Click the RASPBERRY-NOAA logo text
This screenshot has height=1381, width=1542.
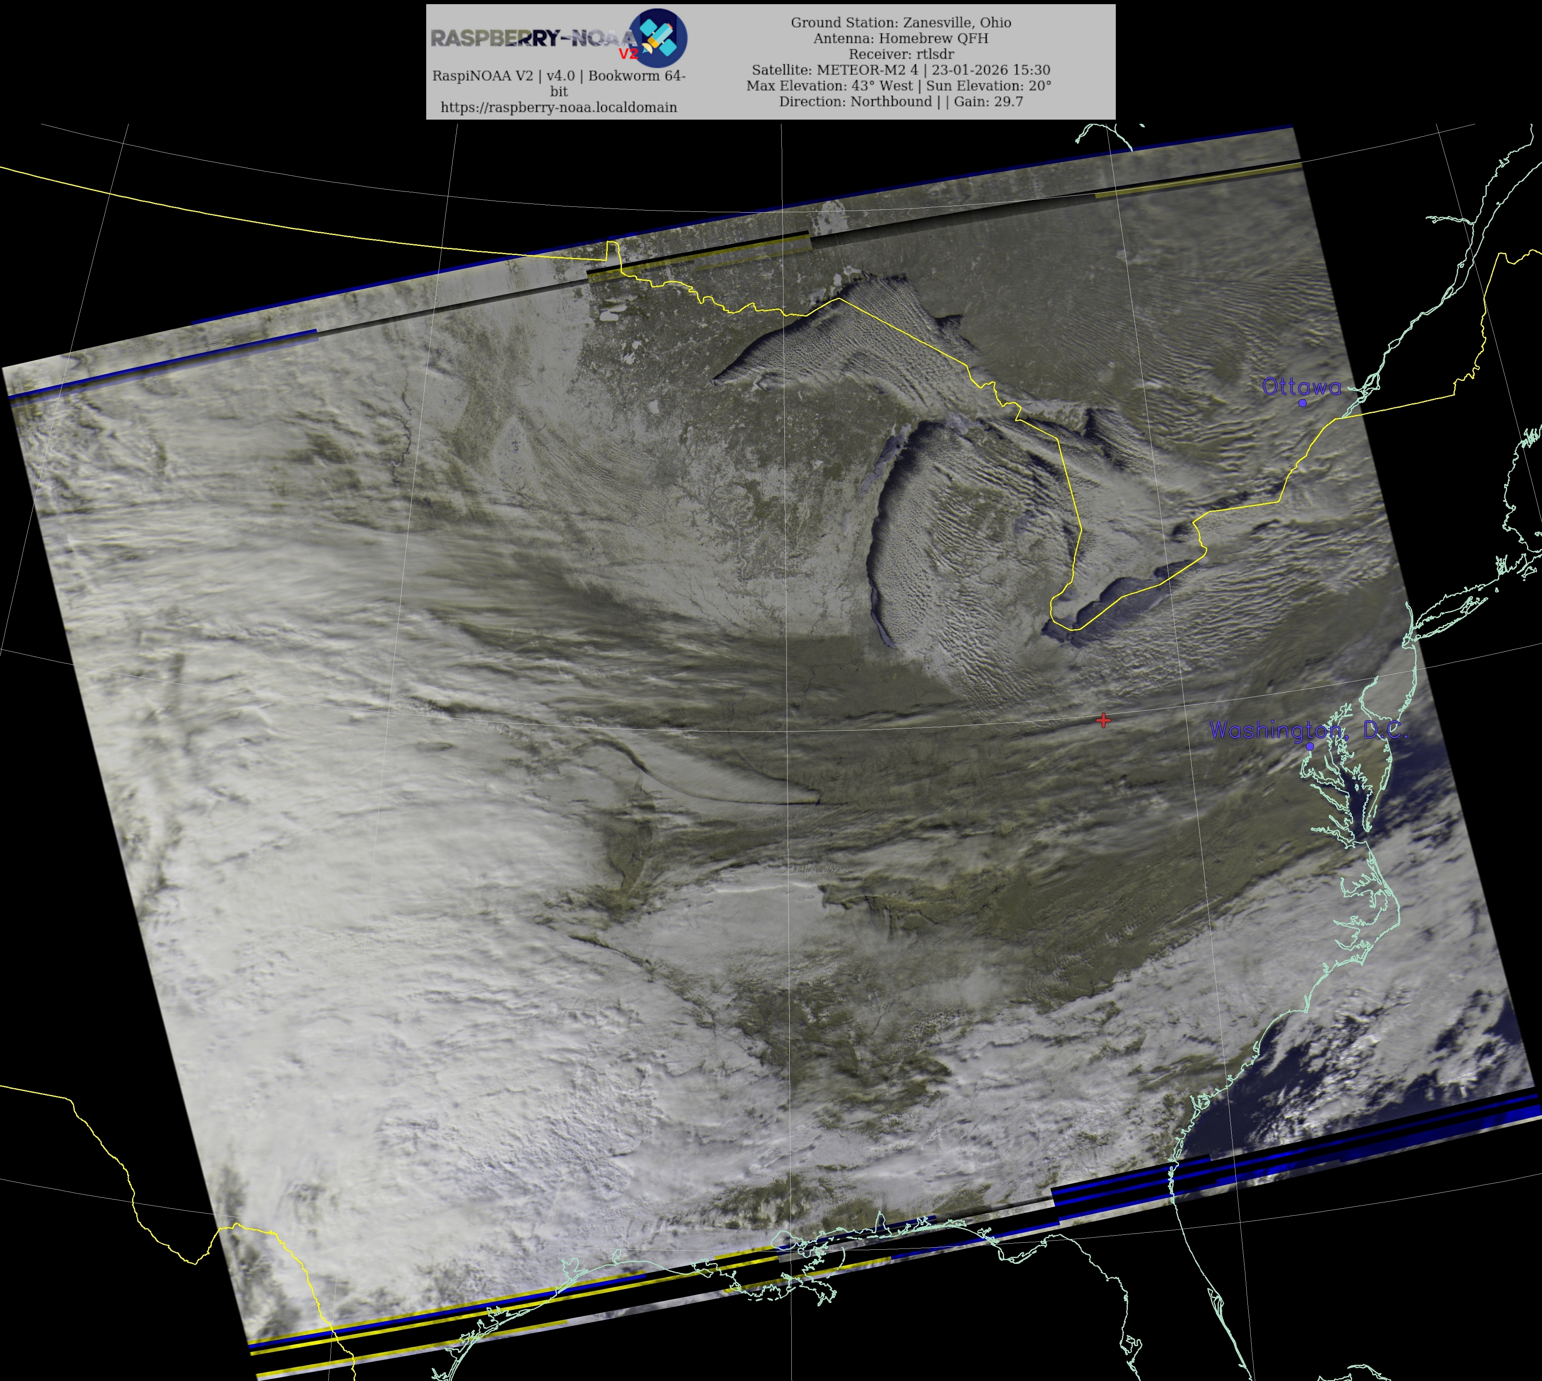[x=531, y=38]
